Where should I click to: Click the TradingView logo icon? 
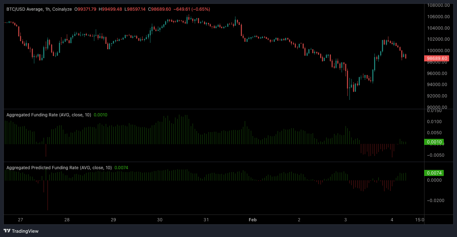pyautogui.click(x=7, y=231)
